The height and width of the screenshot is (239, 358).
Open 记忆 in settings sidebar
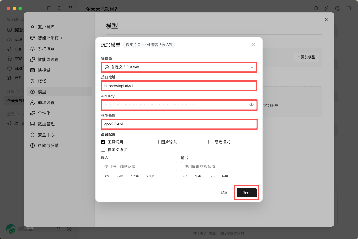coord(59,81)
